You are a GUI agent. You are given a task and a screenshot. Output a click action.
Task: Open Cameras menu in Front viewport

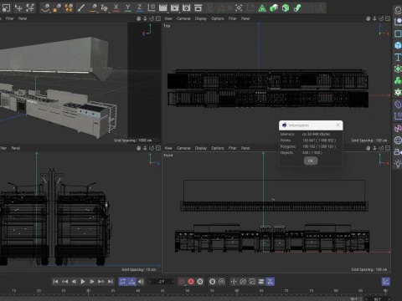tap(183, 148)
